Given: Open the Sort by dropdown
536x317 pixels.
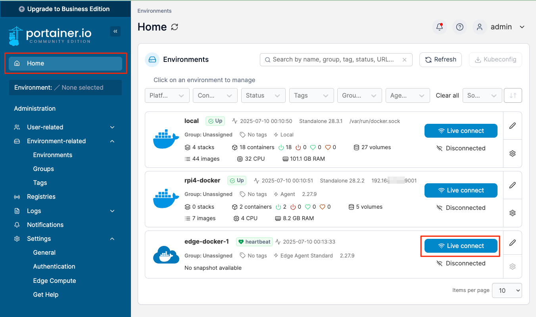Looking at the screenshot, I should click(x=482, y=96).
